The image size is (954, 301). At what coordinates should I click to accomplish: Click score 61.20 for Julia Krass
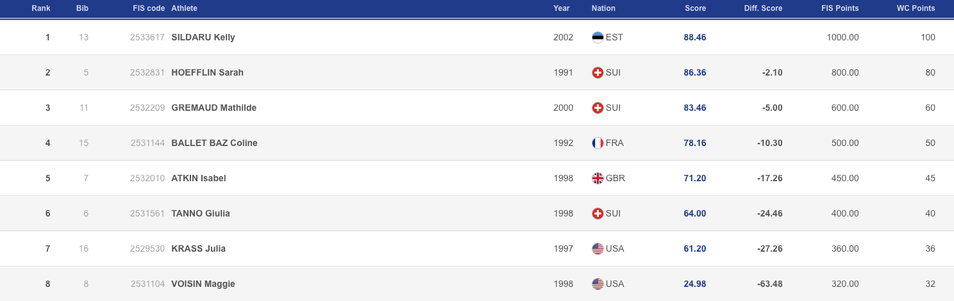point(695,248)
